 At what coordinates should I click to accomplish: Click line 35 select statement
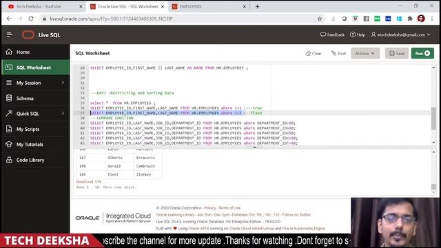[x=123, y=103]
